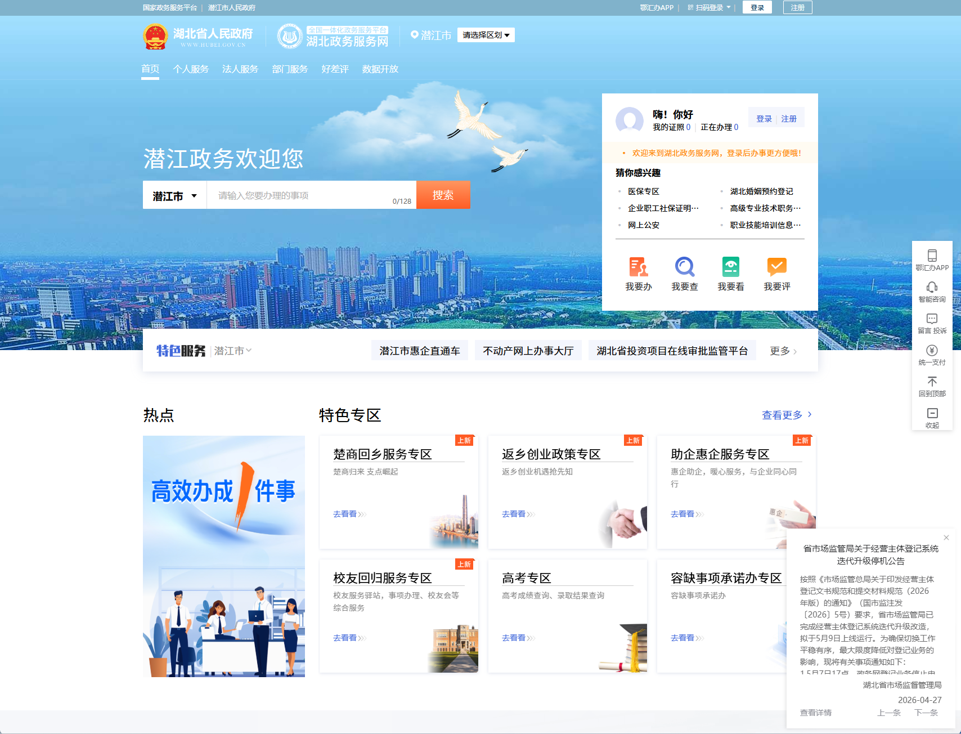Viewport: 961px width, 734px height.
Task: Select the 首页 tab
Action: [x=150, y=69]
